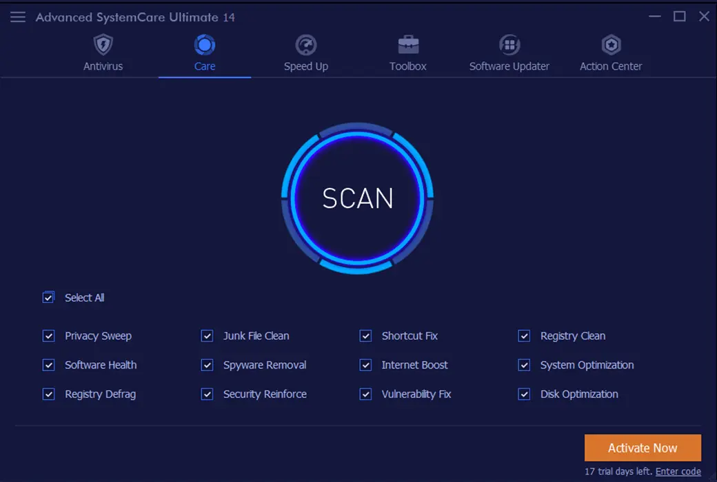Viewport: 717px width, 482px height.
Task: Click the Security Reinforce label
Action: [265, 395]
